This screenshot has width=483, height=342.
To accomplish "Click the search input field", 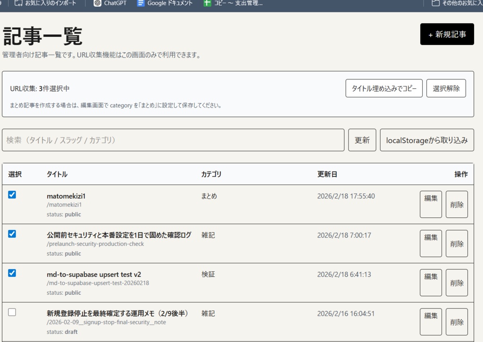I will coord(172,140).
